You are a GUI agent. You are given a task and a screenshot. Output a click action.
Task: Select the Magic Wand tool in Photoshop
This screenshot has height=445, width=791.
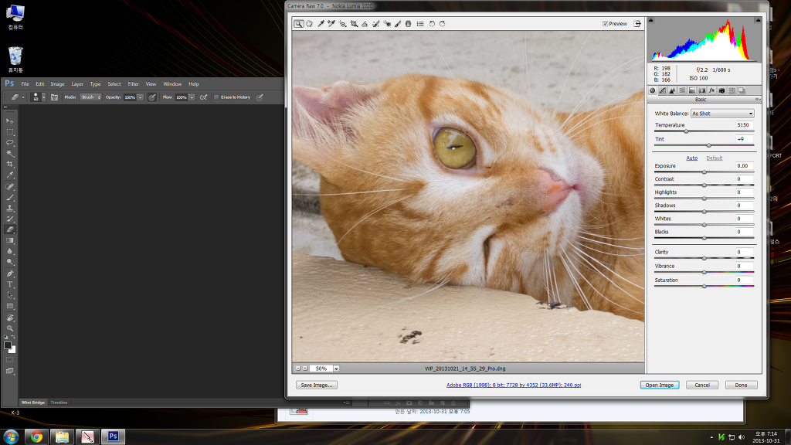(x=10, y=154)
